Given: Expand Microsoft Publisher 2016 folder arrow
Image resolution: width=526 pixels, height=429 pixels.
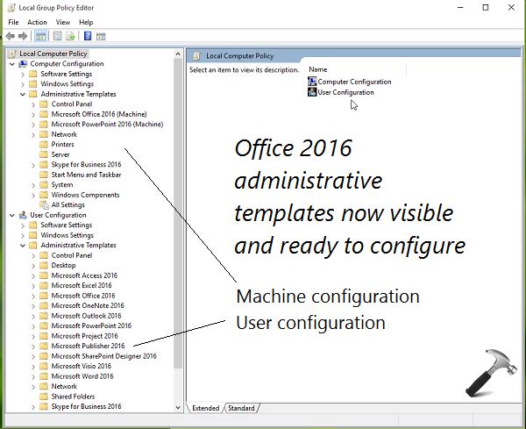Looking at the screenshot, I should (33, 347).
